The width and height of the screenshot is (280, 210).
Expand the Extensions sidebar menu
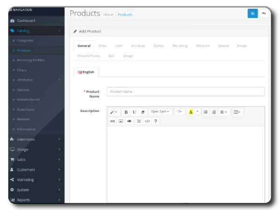35,139
